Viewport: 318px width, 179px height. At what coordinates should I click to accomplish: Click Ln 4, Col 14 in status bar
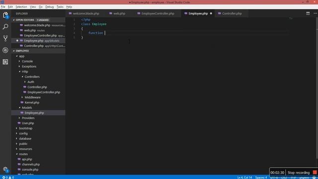(x=244, y=178)
